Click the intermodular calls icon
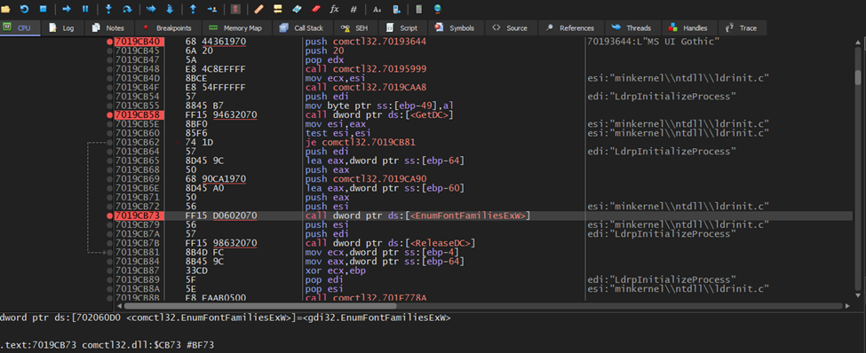 point(395,9)
